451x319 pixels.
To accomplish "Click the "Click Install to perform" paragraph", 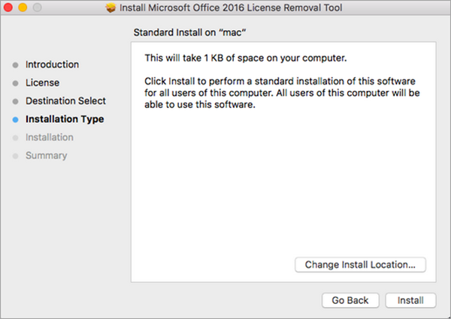I will (x=282, y=93).
